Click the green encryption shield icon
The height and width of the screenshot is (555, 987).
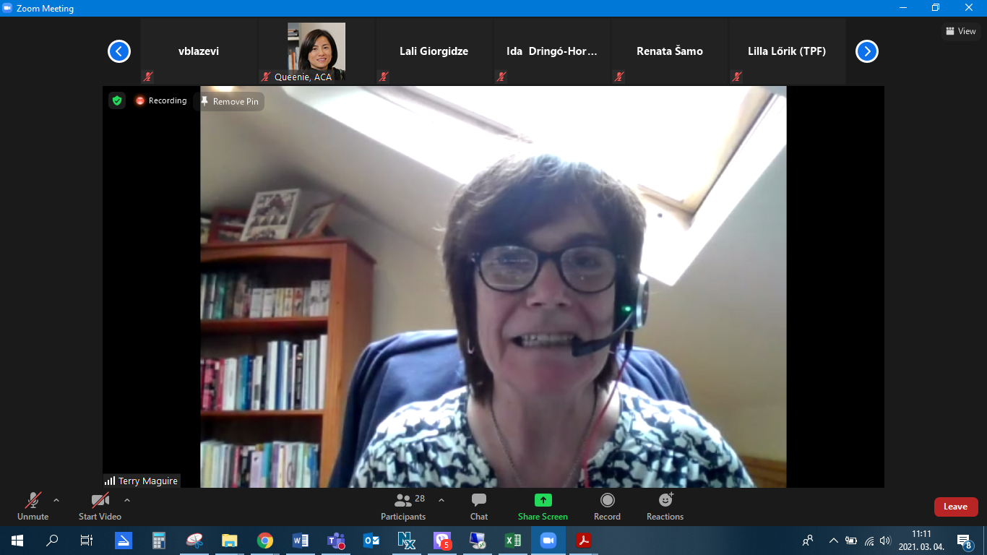(x=117, y=100)
